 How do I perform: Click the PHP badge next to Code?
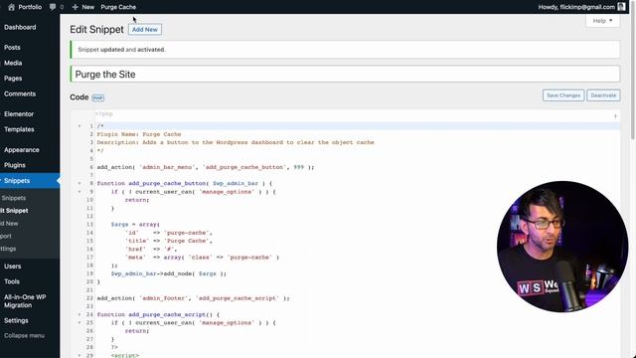(x=97, y=97)
